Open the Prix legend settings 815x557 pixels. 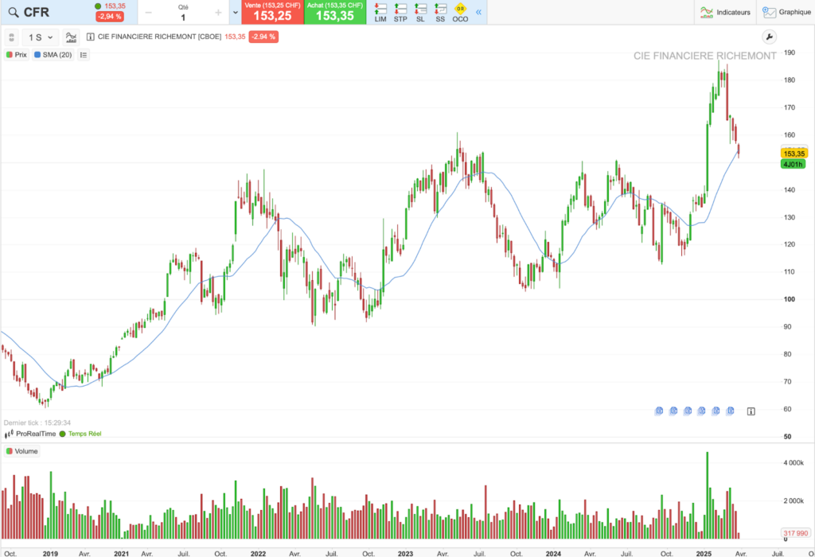(x=17, y=55)
